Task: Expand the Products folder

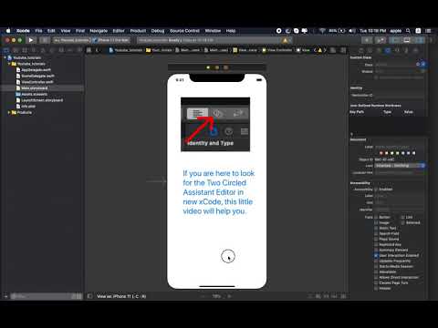Action: coord(9,112)
